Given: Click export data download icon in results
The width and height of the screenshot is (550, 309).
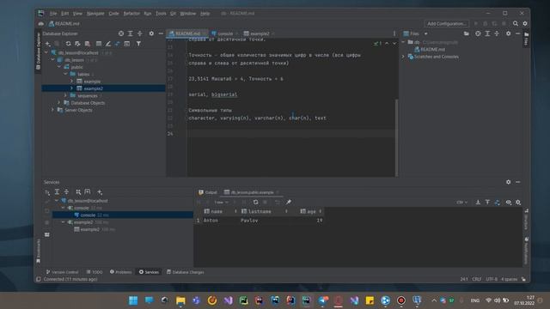Looking at the screenshot, I should (x=478, y=203).
